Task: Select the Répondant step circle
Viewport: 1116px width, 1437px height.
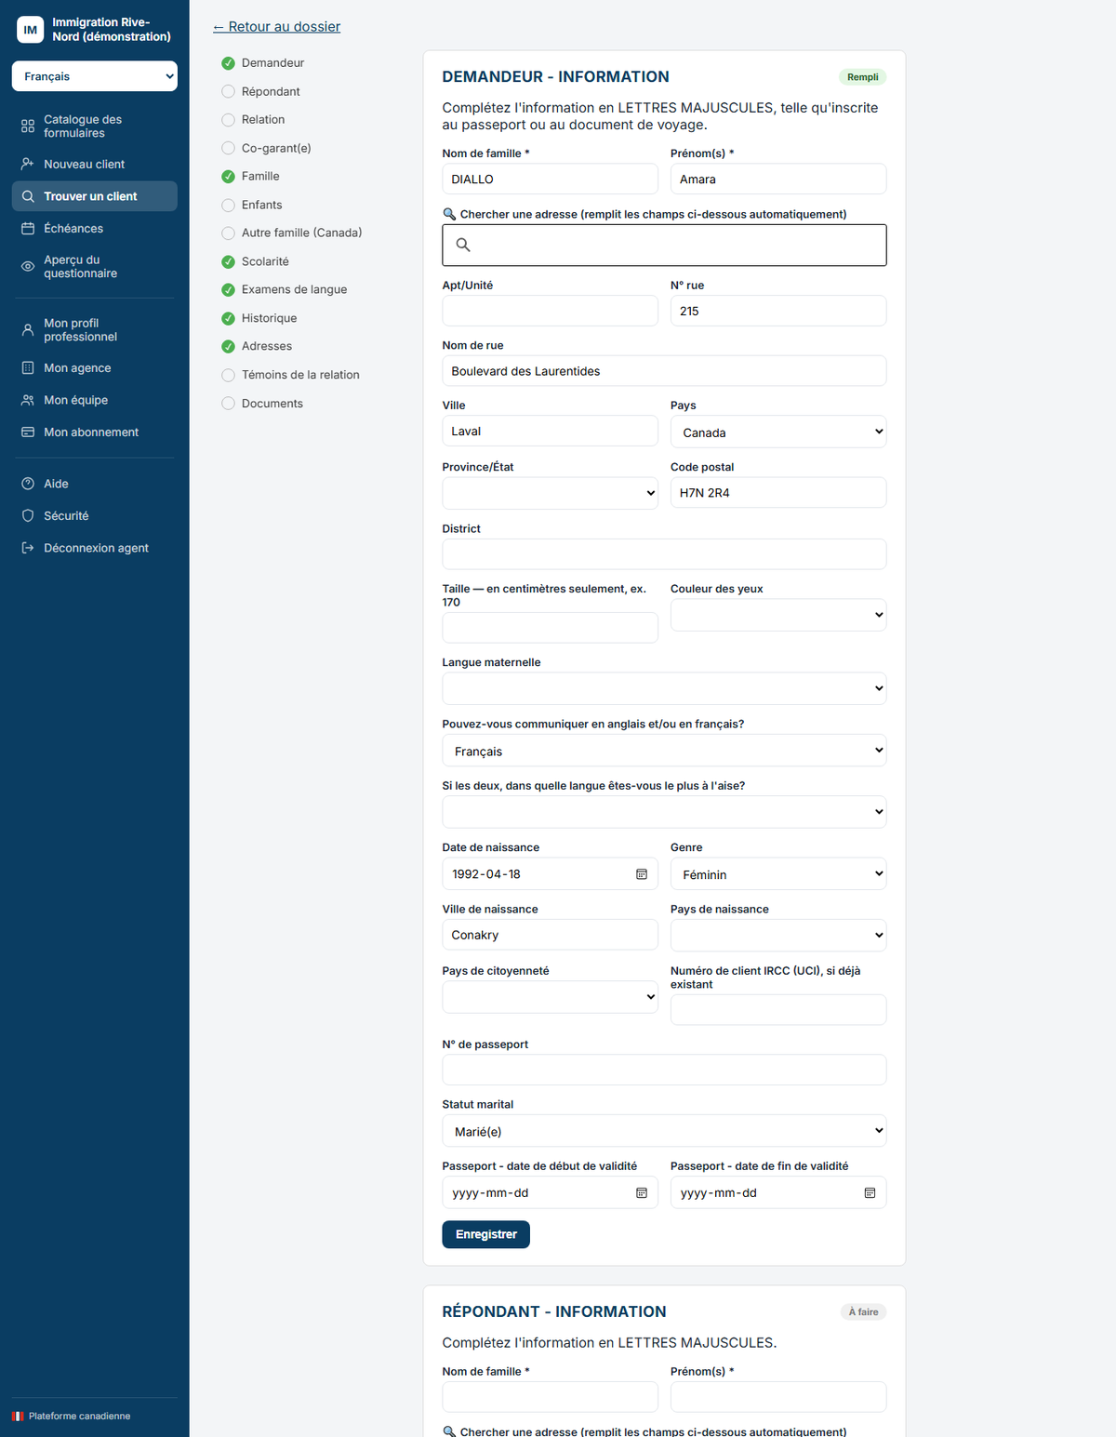Action: (228, 91)
